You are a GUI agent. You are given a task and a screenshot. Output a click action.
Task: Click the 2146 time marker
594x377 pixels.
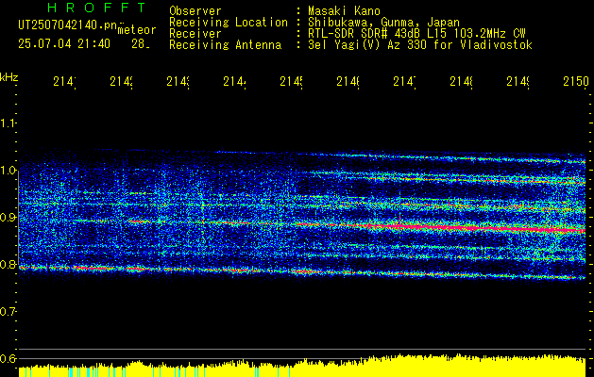click(348, 81)
